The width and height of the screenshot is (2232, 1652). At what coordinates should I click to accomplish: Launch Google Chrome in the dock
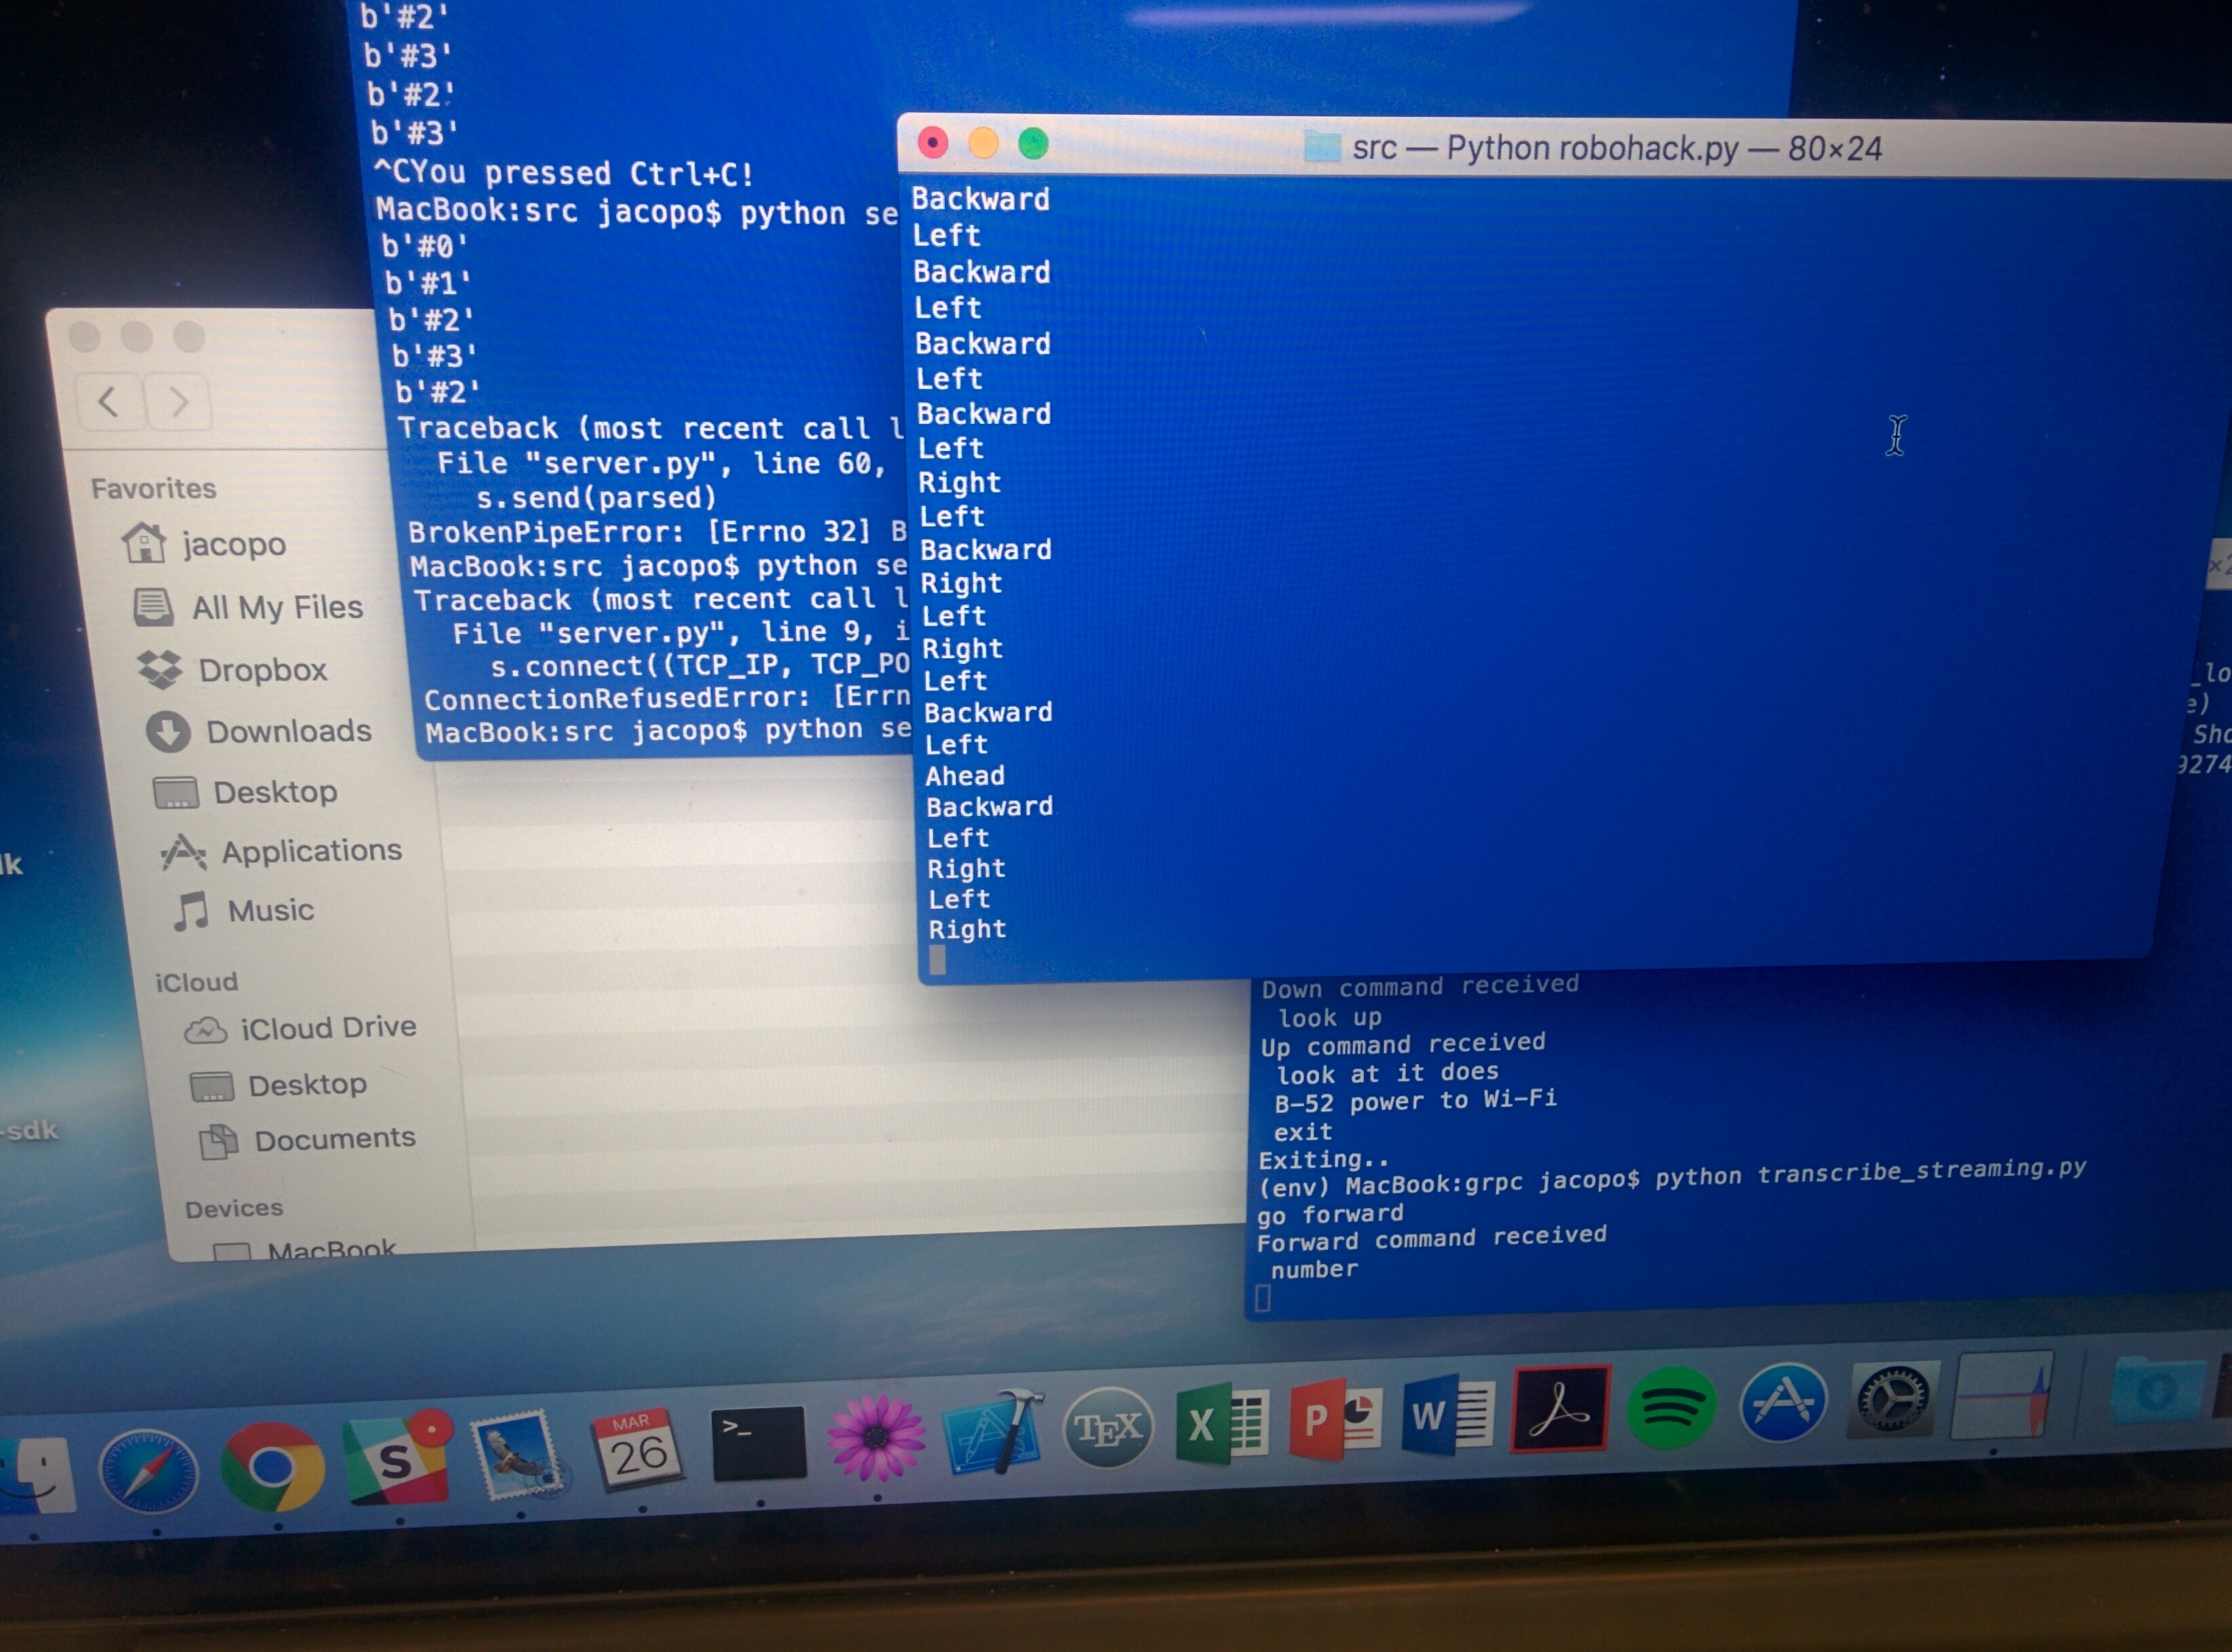tap(272, 1467)
